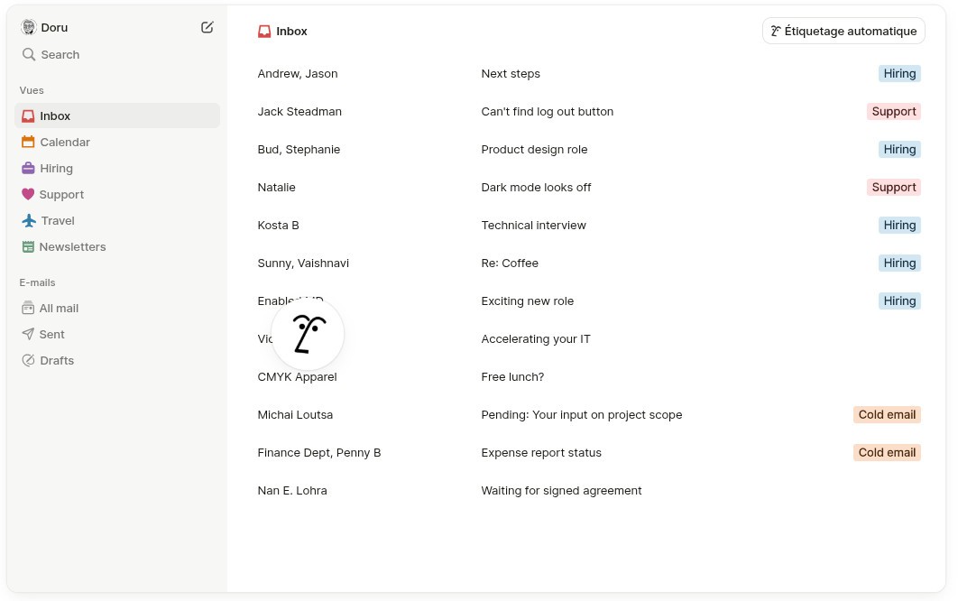Click the Hiring tag on Next steps email
The height and width of the screenshot is (601, 958).
(899, 73)
